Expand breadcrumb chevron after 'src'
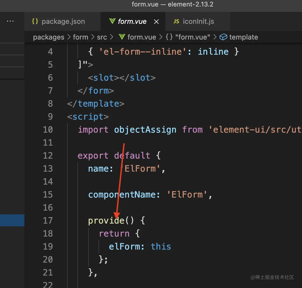The height and width of the screenshot is (288, 302). (111, 37)
